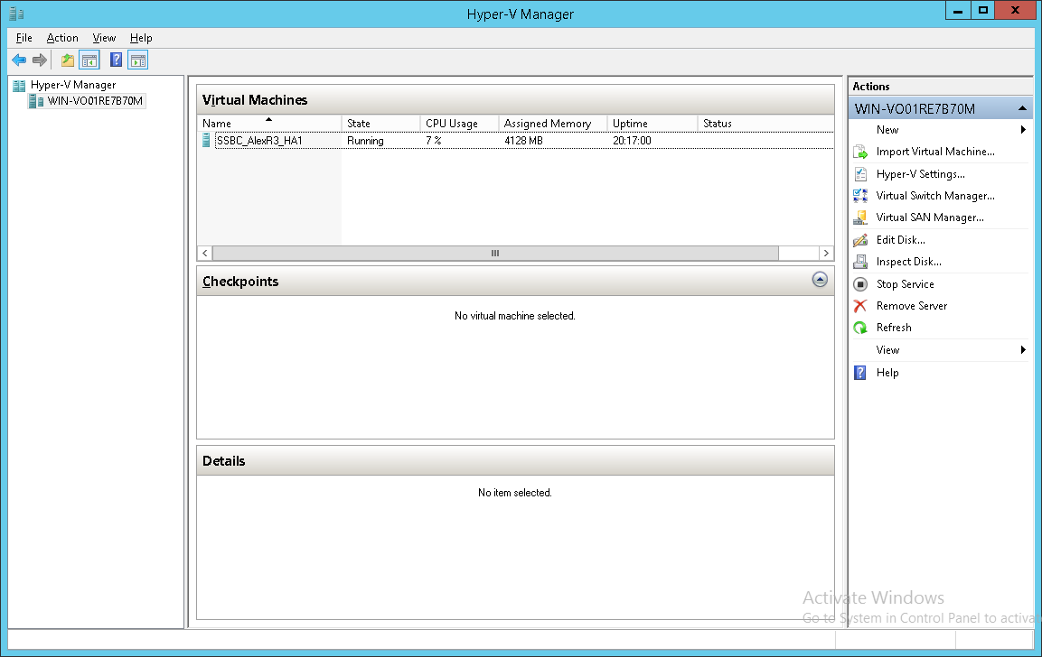Click the Stop Service icon
1042x657 pixels.
pyautogui.click(x=861, y=283)
